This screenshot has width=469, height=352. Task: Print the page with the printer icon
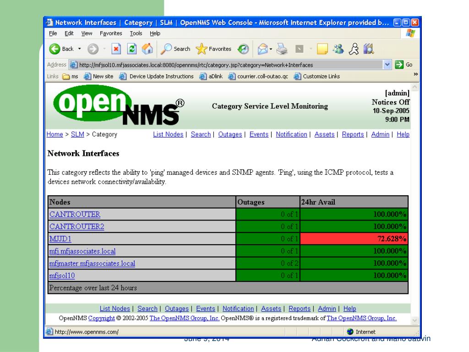click(282, 49)
